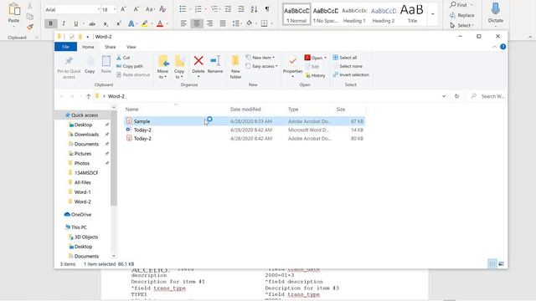
Task: Open Text Effects in Word ribbon
Action: click(x=131, y=23)
